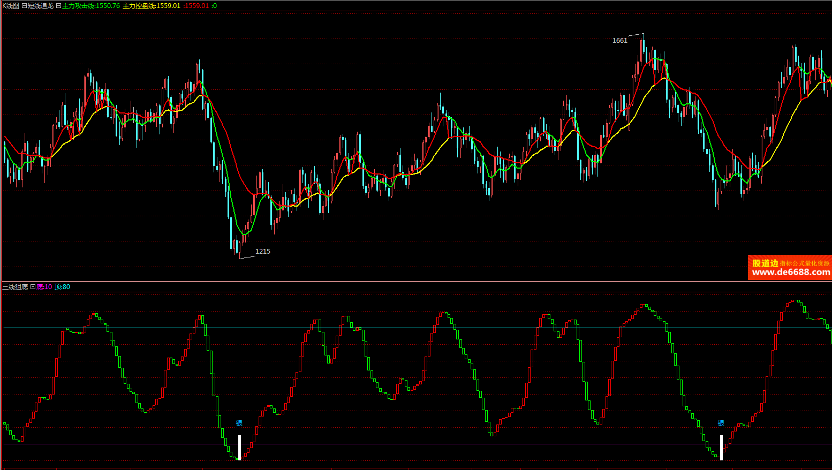Click the green 主力攻击线:1550.76 label
Image resolution: width=832 pixels, height=470 pixels.
pos(91,6)
